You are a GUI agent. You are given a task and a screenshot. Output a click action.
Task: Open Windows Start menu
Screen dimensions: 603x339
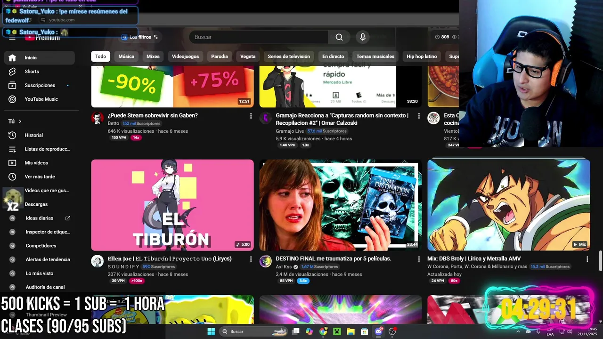pyautogui.click(x=211, y=331)
